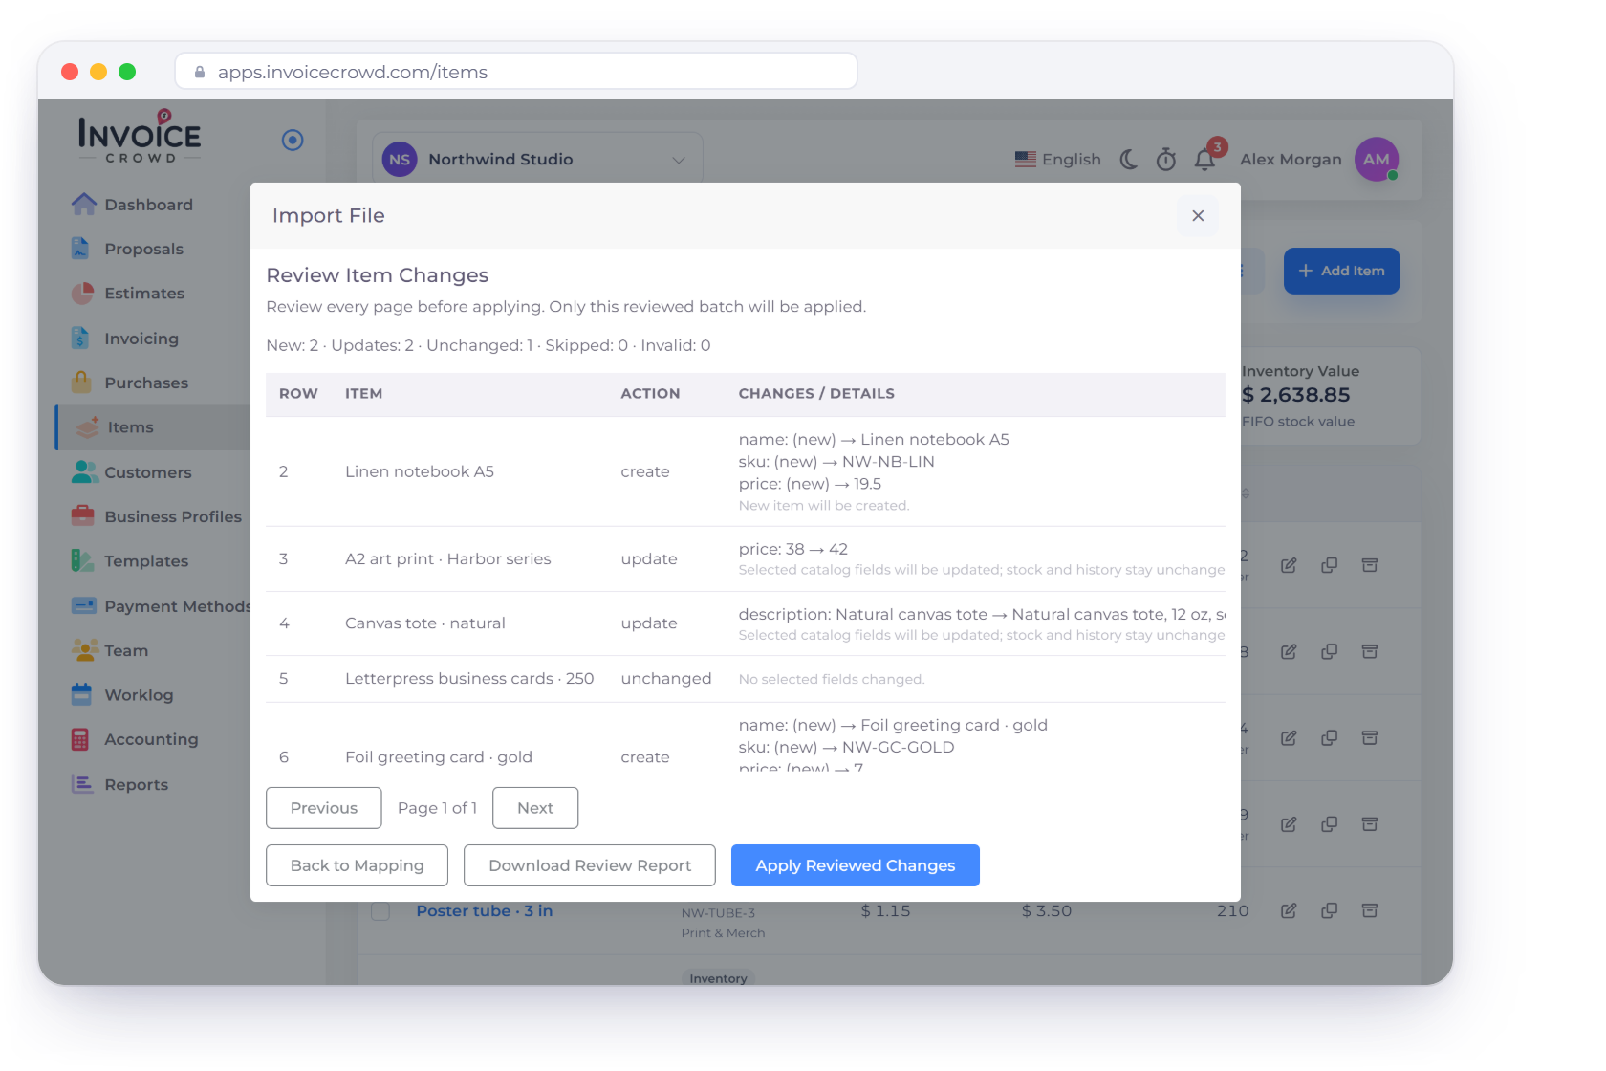Select the Items sidebar entry
1606x1071 pixels.
[x=154, y=427]
